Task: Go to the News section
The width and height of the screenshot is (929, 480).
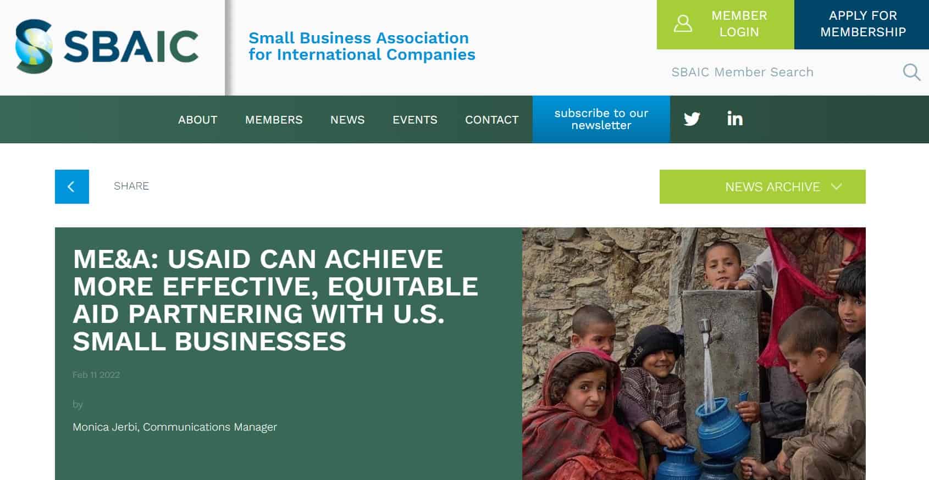Action: (x=347, y=120)
